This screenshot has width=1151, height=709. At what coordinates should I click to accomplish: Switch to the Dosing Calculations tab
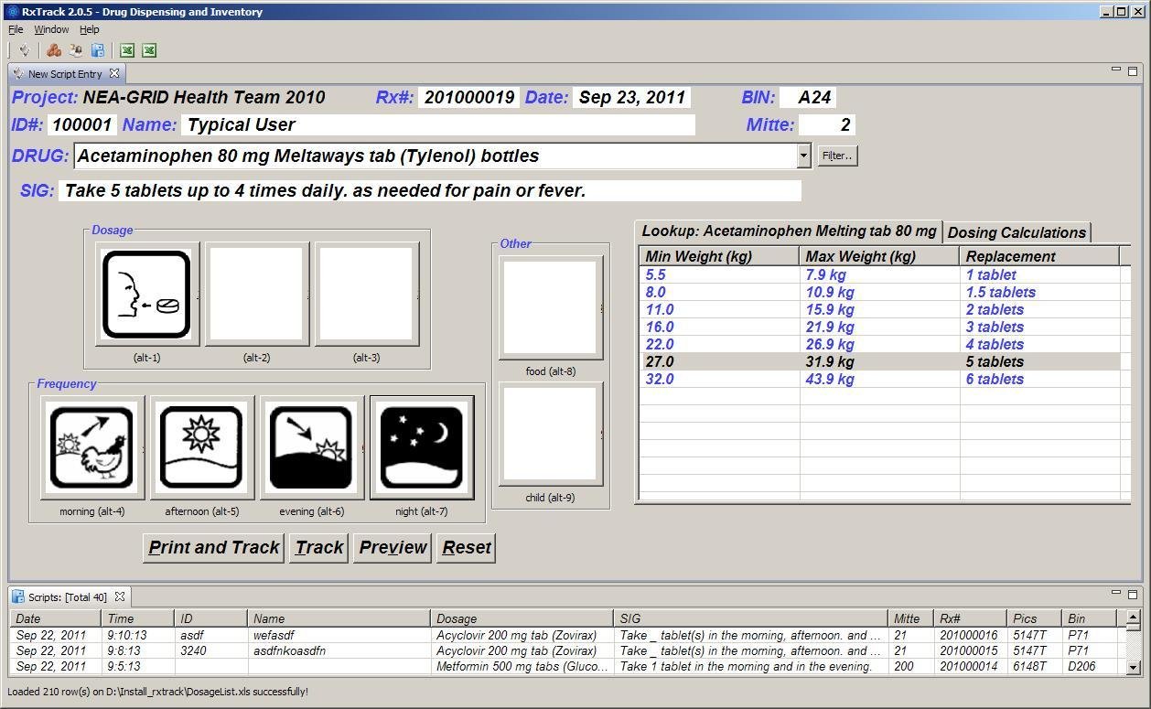(x=1017, y=232)
